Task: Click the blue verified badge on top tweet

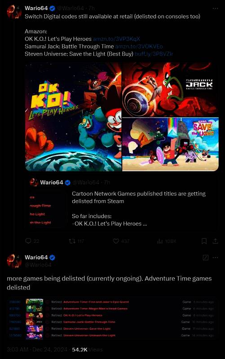Action: pos(52,9)
